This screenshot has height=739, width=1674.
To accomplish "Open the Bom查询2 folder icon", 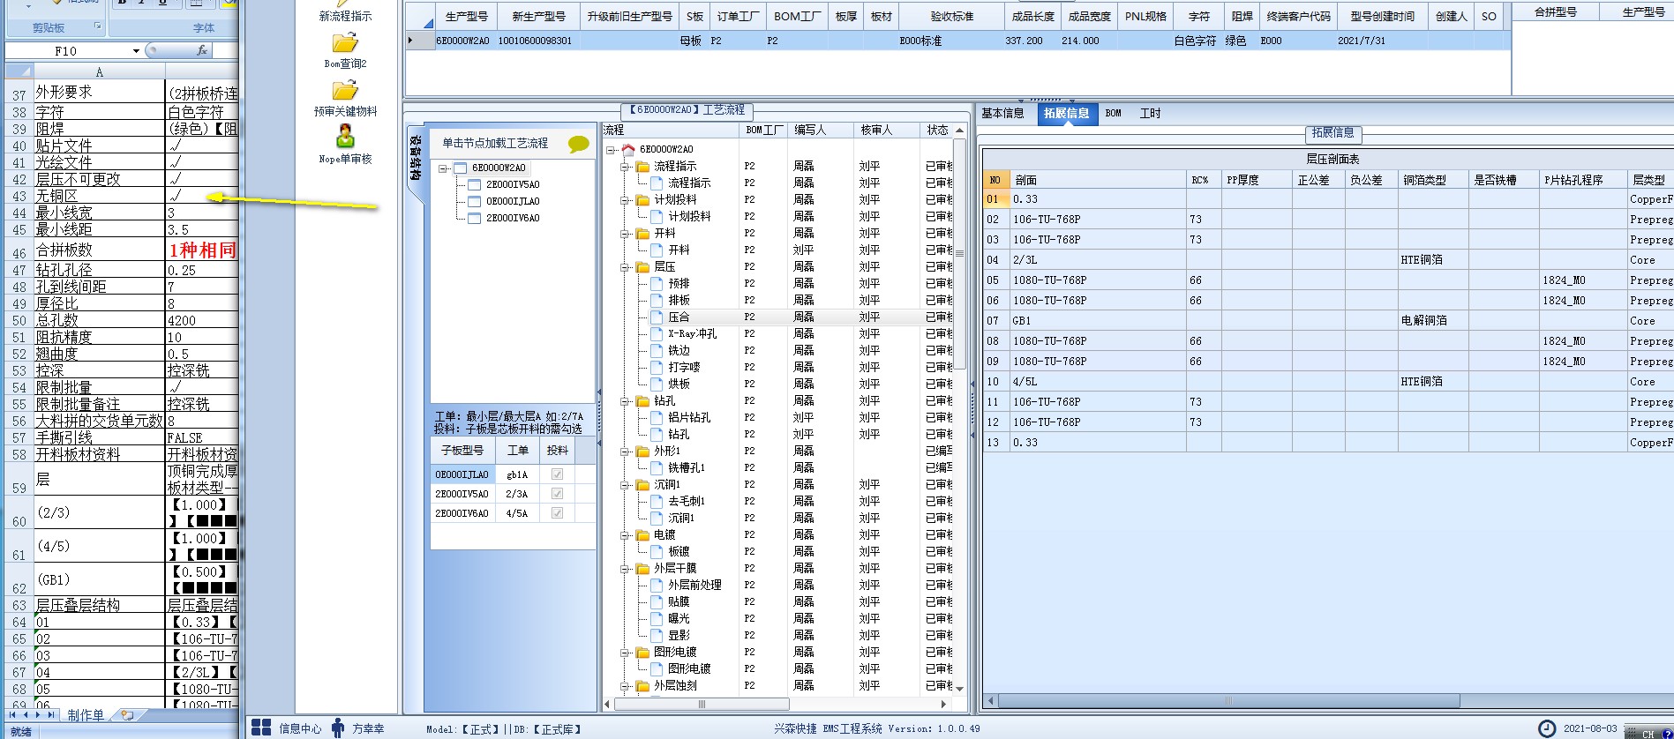I will pyautogui.click(x=345, y=43).
